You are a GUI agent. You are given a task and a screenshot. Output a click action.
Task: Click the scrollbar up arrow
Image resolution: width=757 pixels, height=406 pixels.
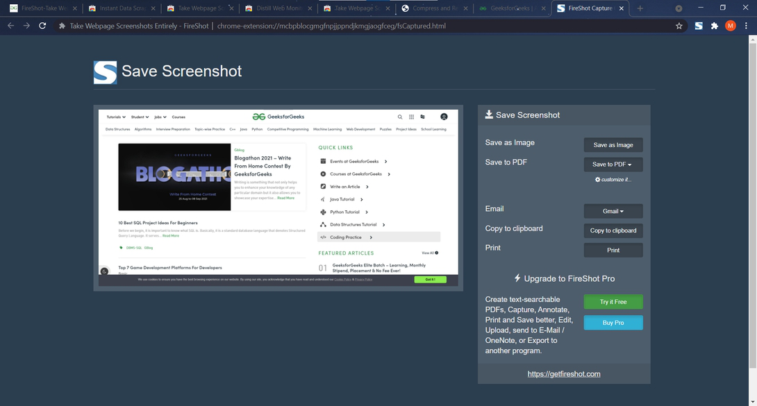click(753, 39)
